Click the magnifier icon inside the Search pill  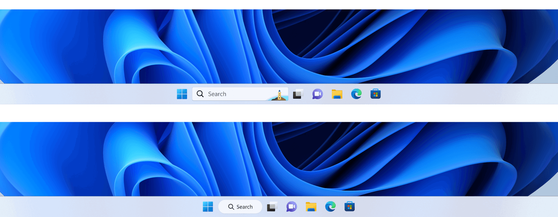tap(231, 207)
